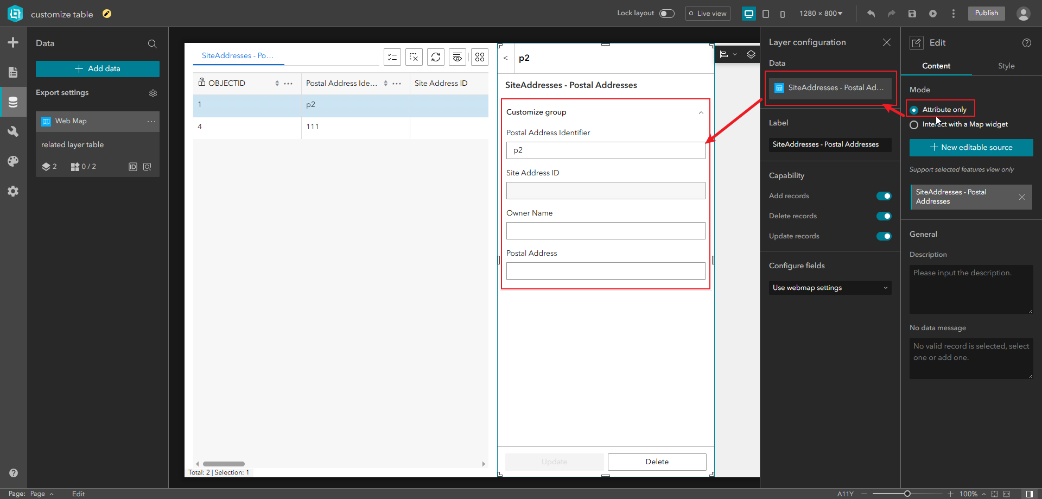1042x499 pixels.
Task: Select the Interact with a Map widget option
Action: point(914,124)
